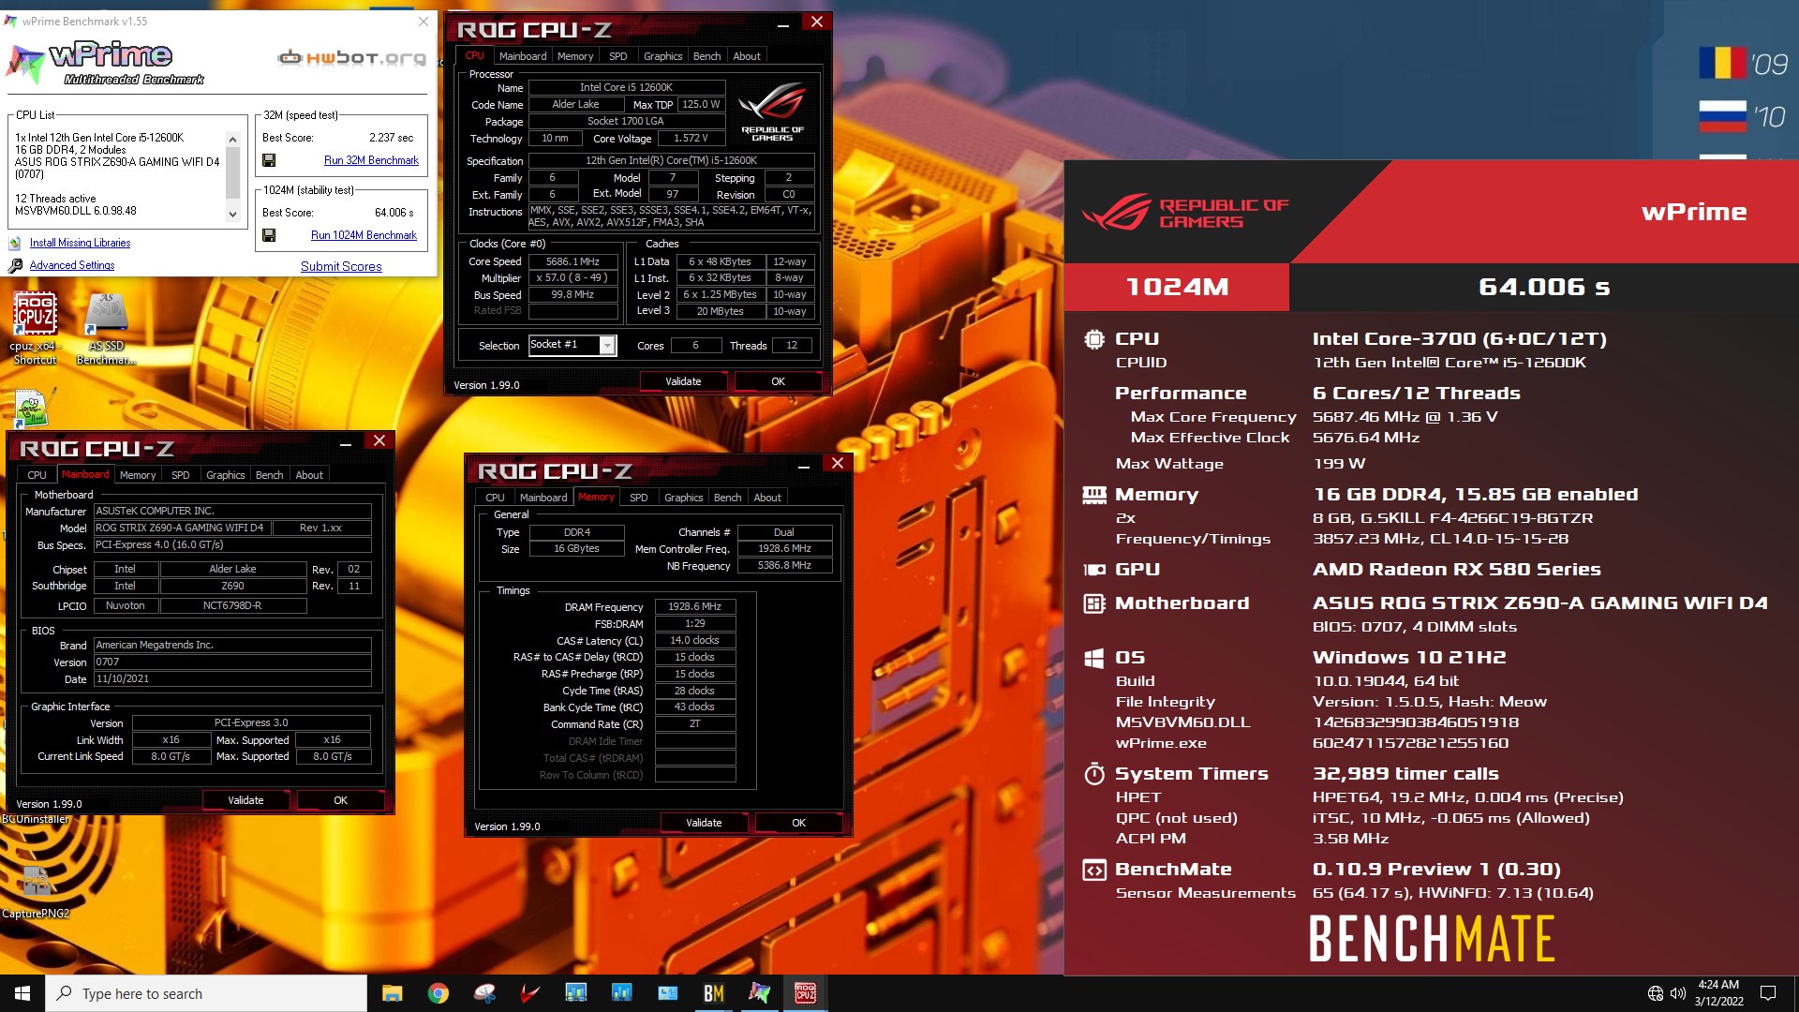The width and height of the screenshot is (1799, 1012).
Task: Switch to wPrime via its taskbar icon
Action: click(x=759, y=993)
